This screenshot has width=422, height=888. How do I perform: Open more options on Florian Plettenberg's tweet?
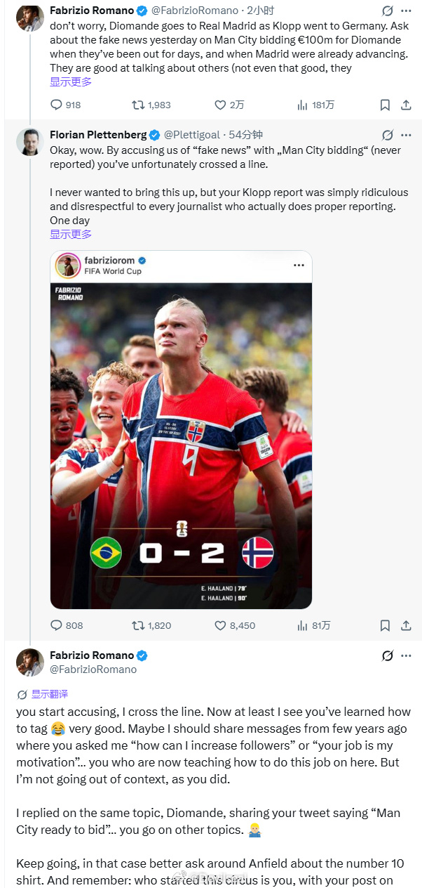click(x=407, y=134)
